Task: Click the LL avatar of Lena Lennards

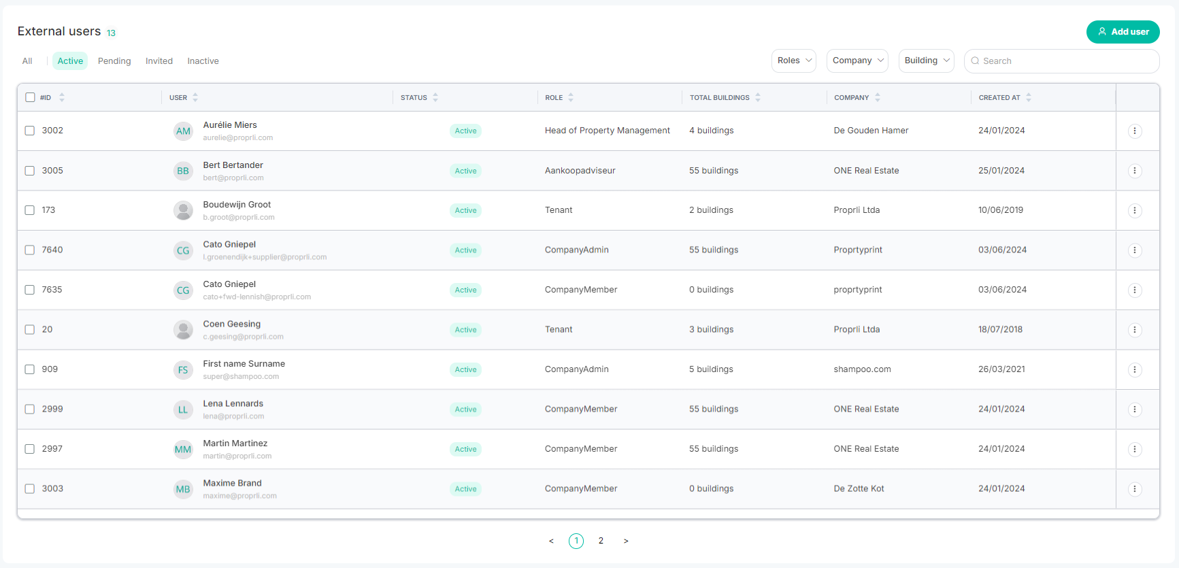Action: tap(183, 410)
